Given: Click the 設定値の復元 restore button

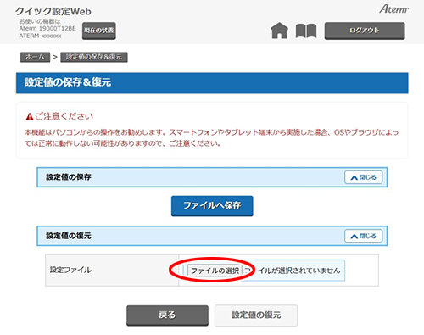Looking at the screenshot, I should 256,315.
